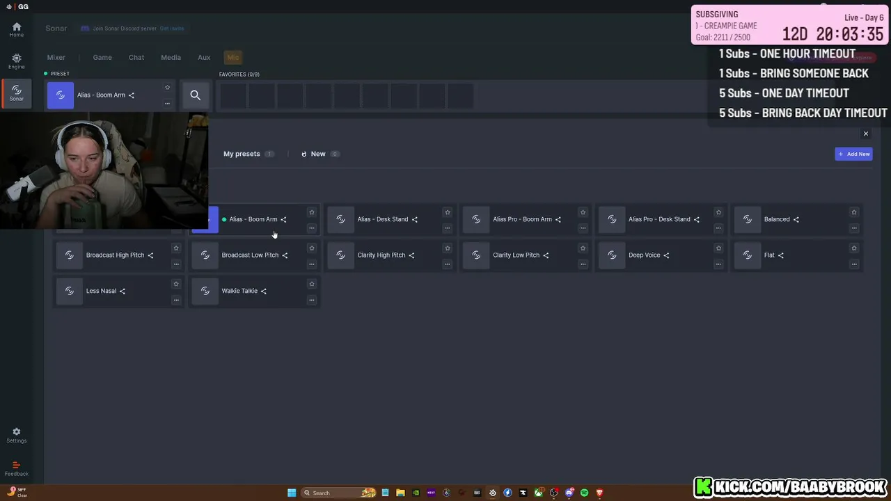891x501 pixels.
Task: Select the Alias Pro - Desk Stand preset
Action: [x=662, y=219]
